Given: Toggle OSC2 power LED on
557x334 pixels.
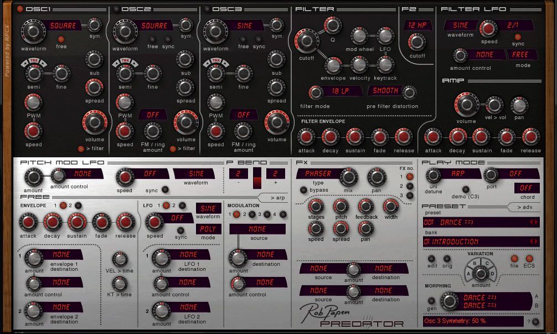Looking at the screenshot, I should click(x=116, y=9).
